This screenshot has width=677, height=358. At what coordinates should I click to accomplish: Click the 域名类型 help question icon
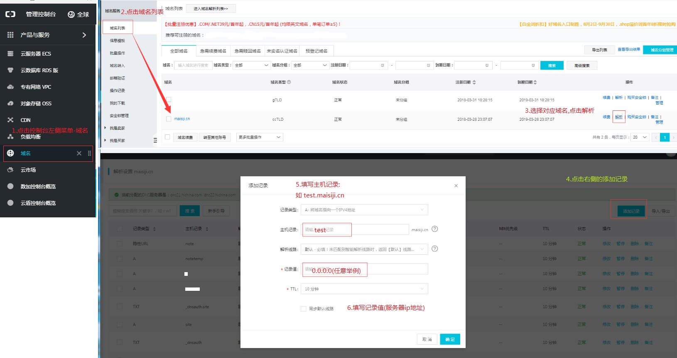pyautogui.click(x=289, y=82)
